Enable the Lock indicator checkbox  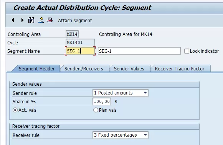point(187,51)
